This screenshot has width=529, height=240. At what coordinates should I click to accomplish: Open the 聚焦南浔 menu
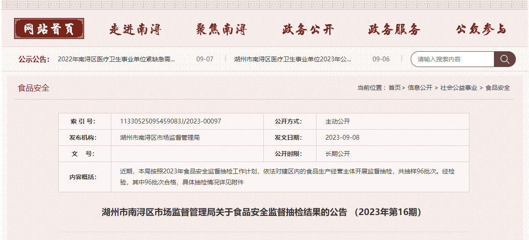point(221,30)
